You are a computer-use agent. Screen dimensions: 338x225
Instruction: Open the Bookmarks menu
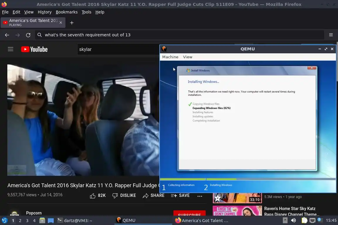(x=67, y=12)
